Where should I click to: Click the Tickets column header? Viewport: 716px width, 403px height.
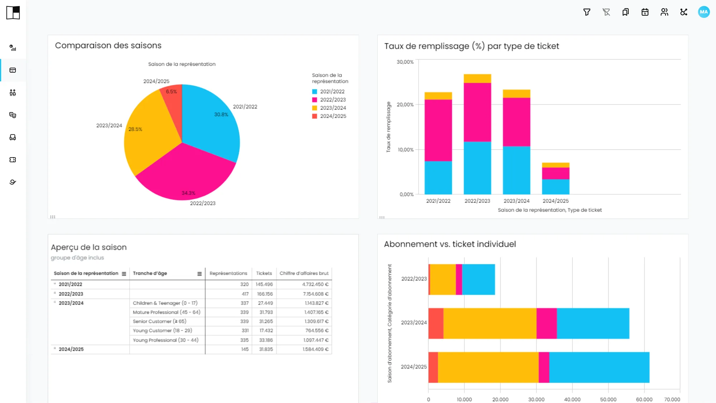point(264,273)
